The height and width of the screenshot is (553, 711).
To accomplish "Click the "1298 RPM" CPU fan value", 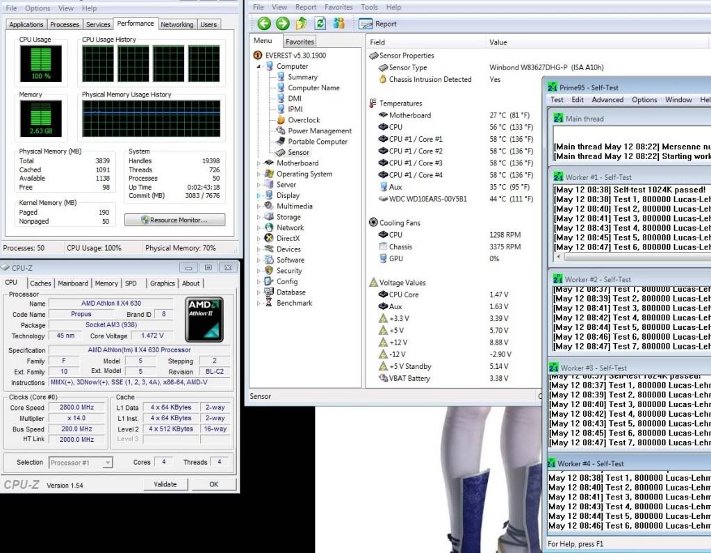I will coord(505,235).
